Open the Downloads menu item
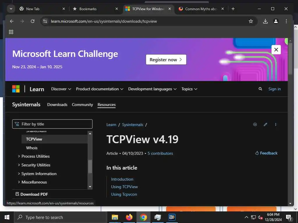The image size is (298, 223). click(x=57, y=105)
